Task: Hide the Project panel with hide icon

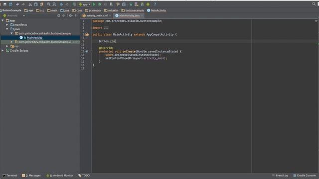Action: pyautogui.click(x=76, y=15)
